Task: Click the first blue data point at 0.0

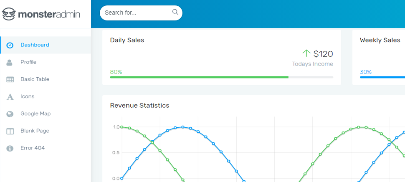Action: 122,178
